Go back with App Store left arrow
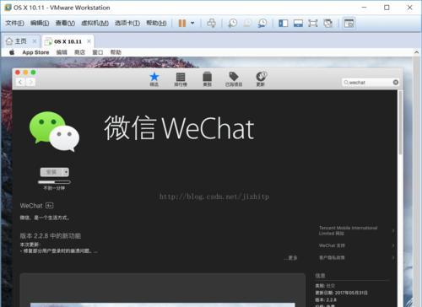422x307 pixels. point(20,82)
